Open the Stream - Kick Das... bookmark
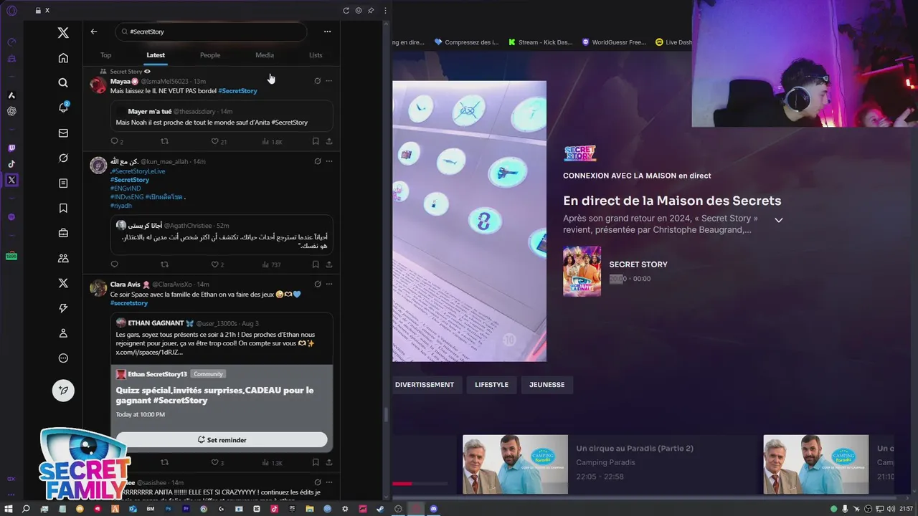The width and height of the screenshot is (918, 516). tap(540, 42)
